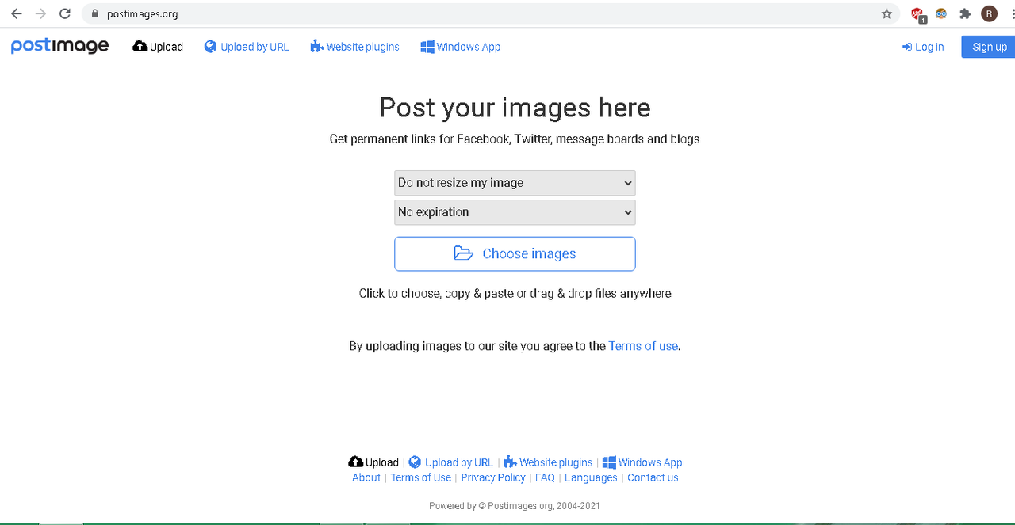This screenshot has width=1015, height=525.
Task: Click the 'Get permanent links' subtitle text
Action: click(x=515, y=139)
